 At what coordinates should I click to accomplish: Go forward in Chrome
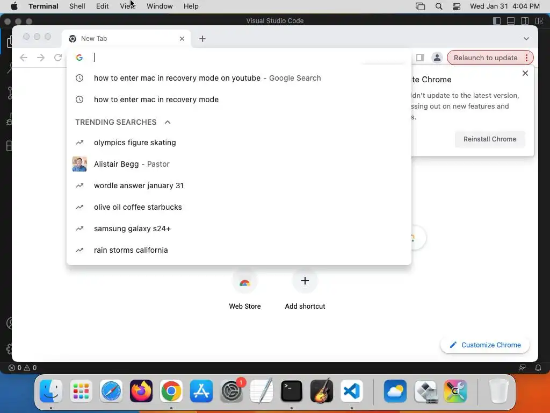point(41,58)
